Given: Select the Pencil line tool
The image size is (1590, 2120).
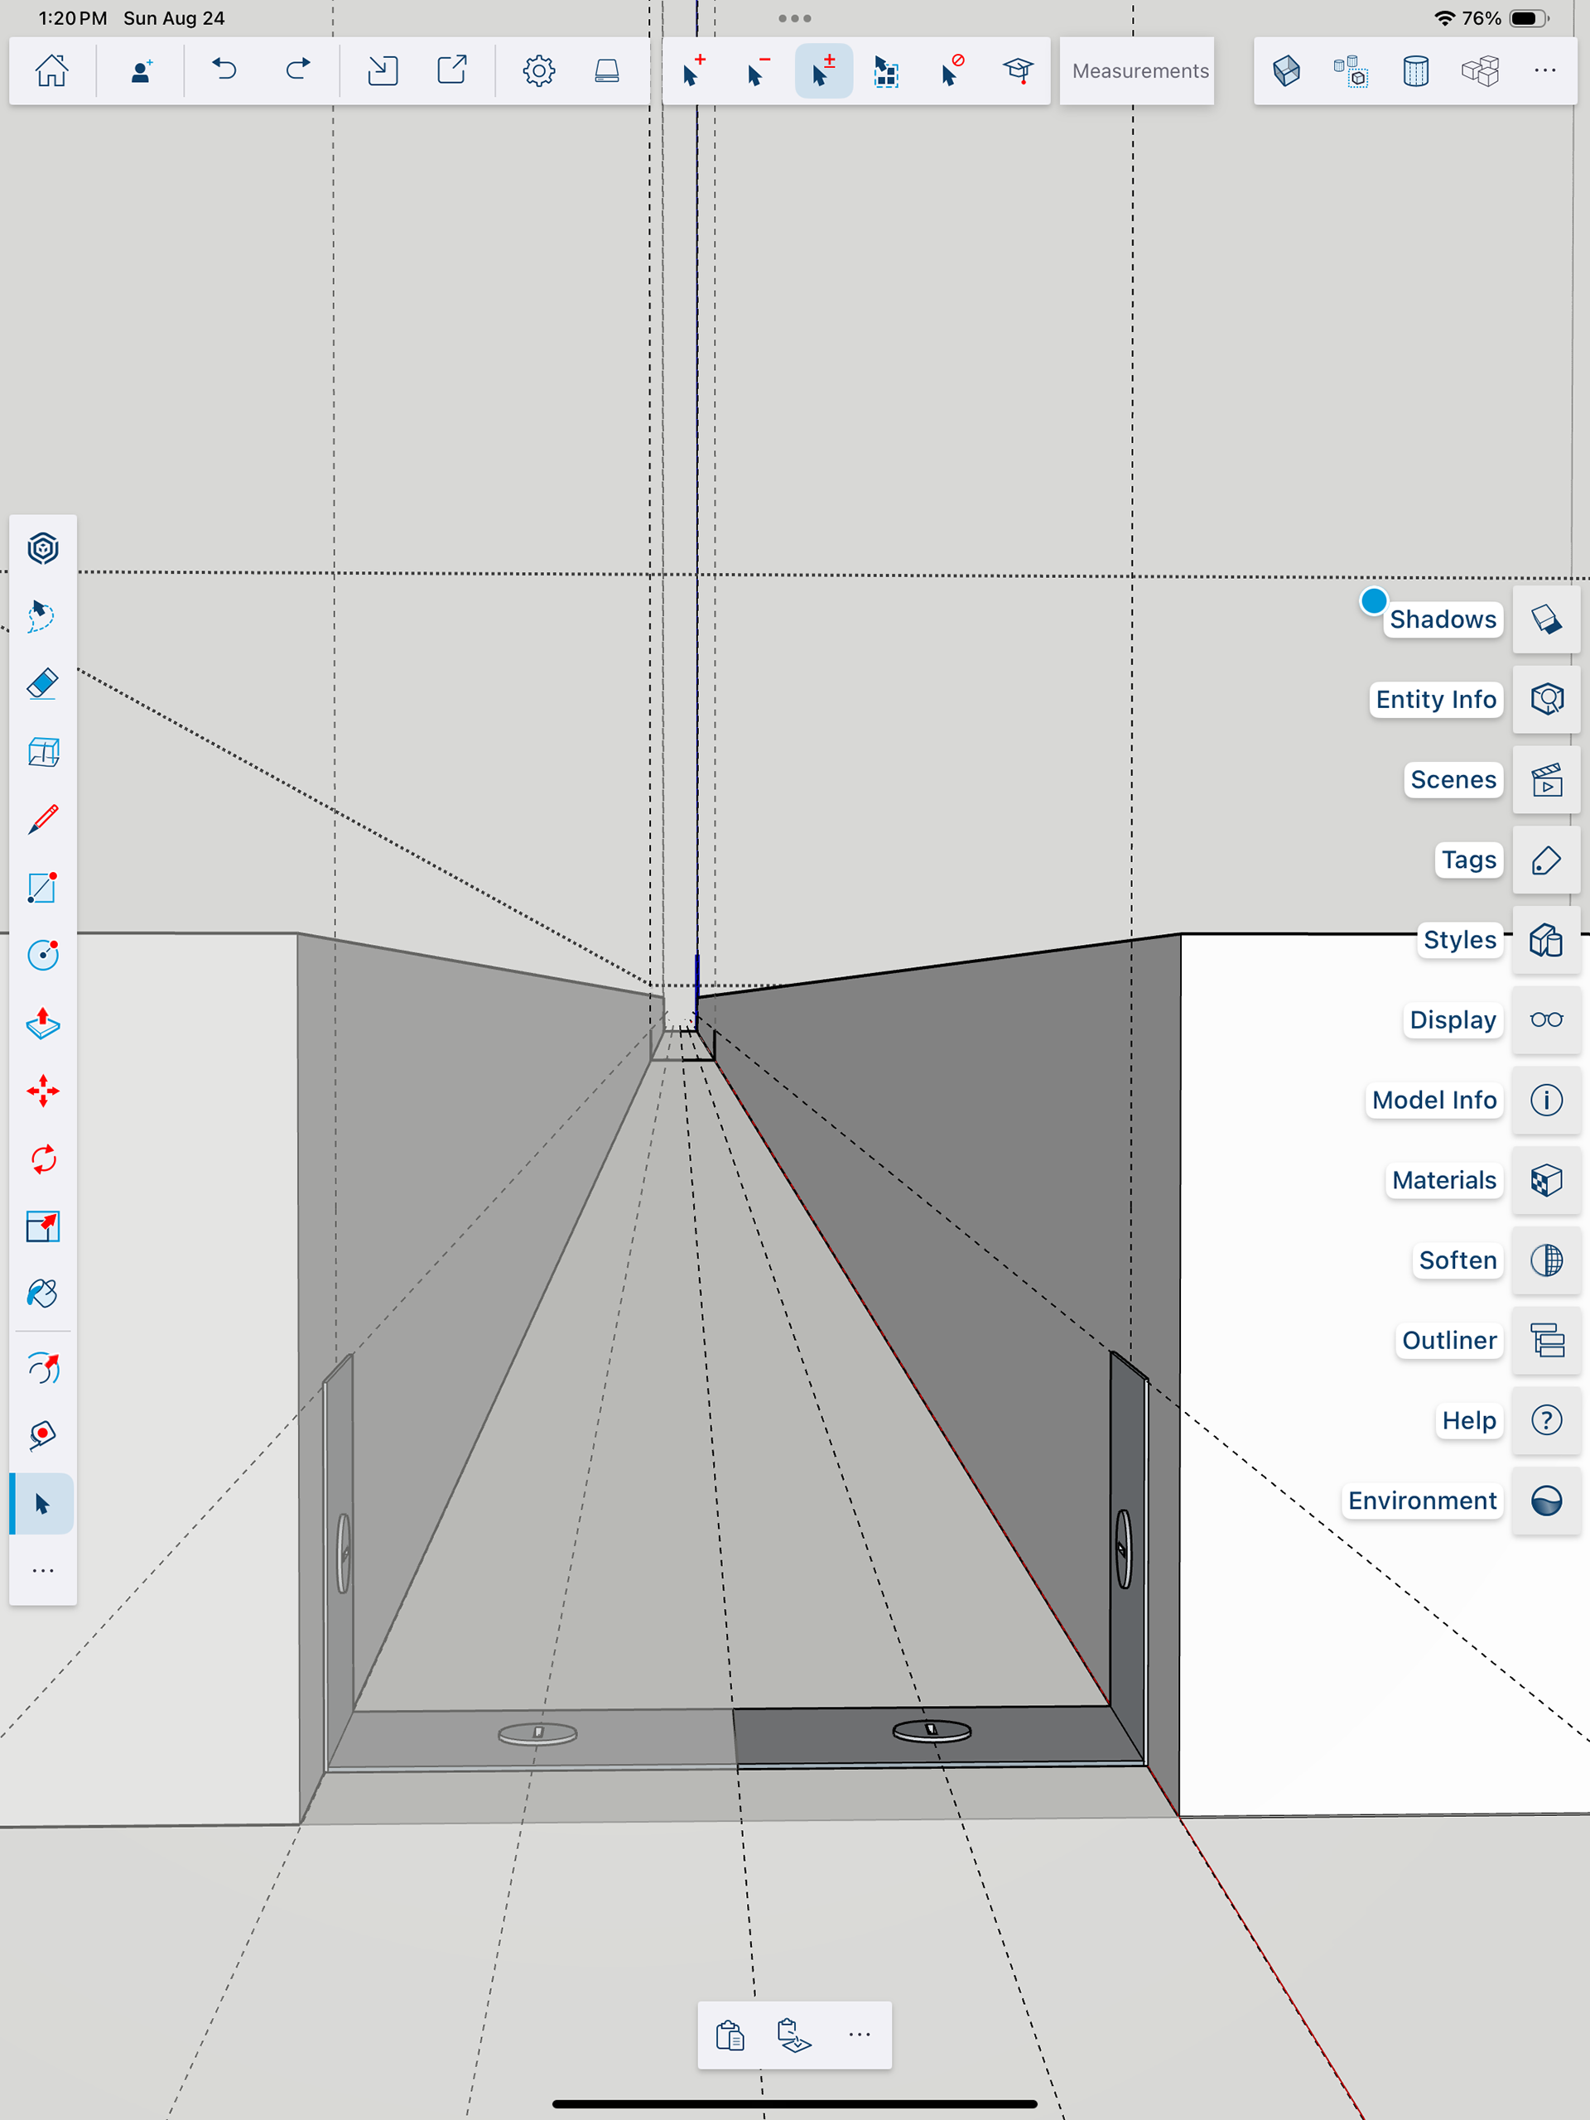Looking at the screenshot, I should pyautogui.click(x=43, y=820).
